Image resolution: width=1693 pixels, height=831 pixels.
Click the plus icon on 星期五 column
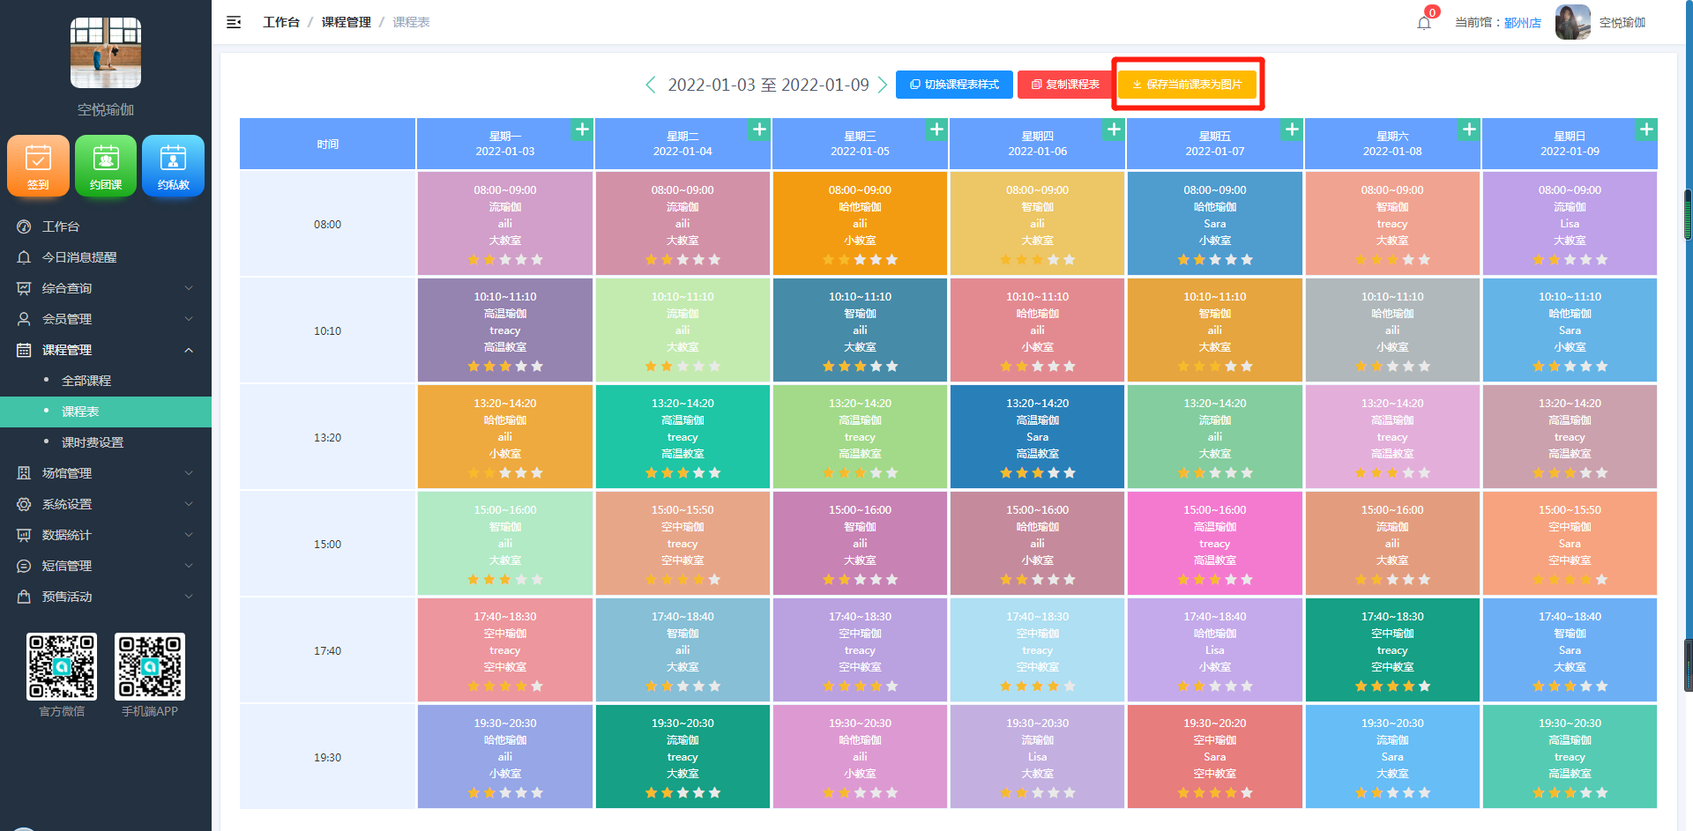pos(1292,130)
